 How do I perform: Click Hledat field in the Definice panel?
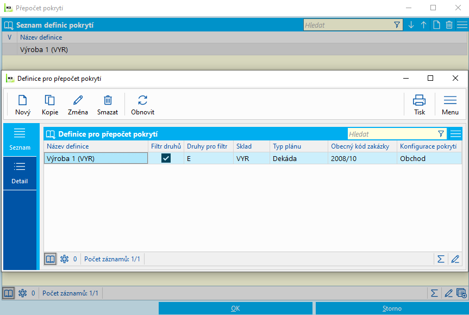click(392, 134)
